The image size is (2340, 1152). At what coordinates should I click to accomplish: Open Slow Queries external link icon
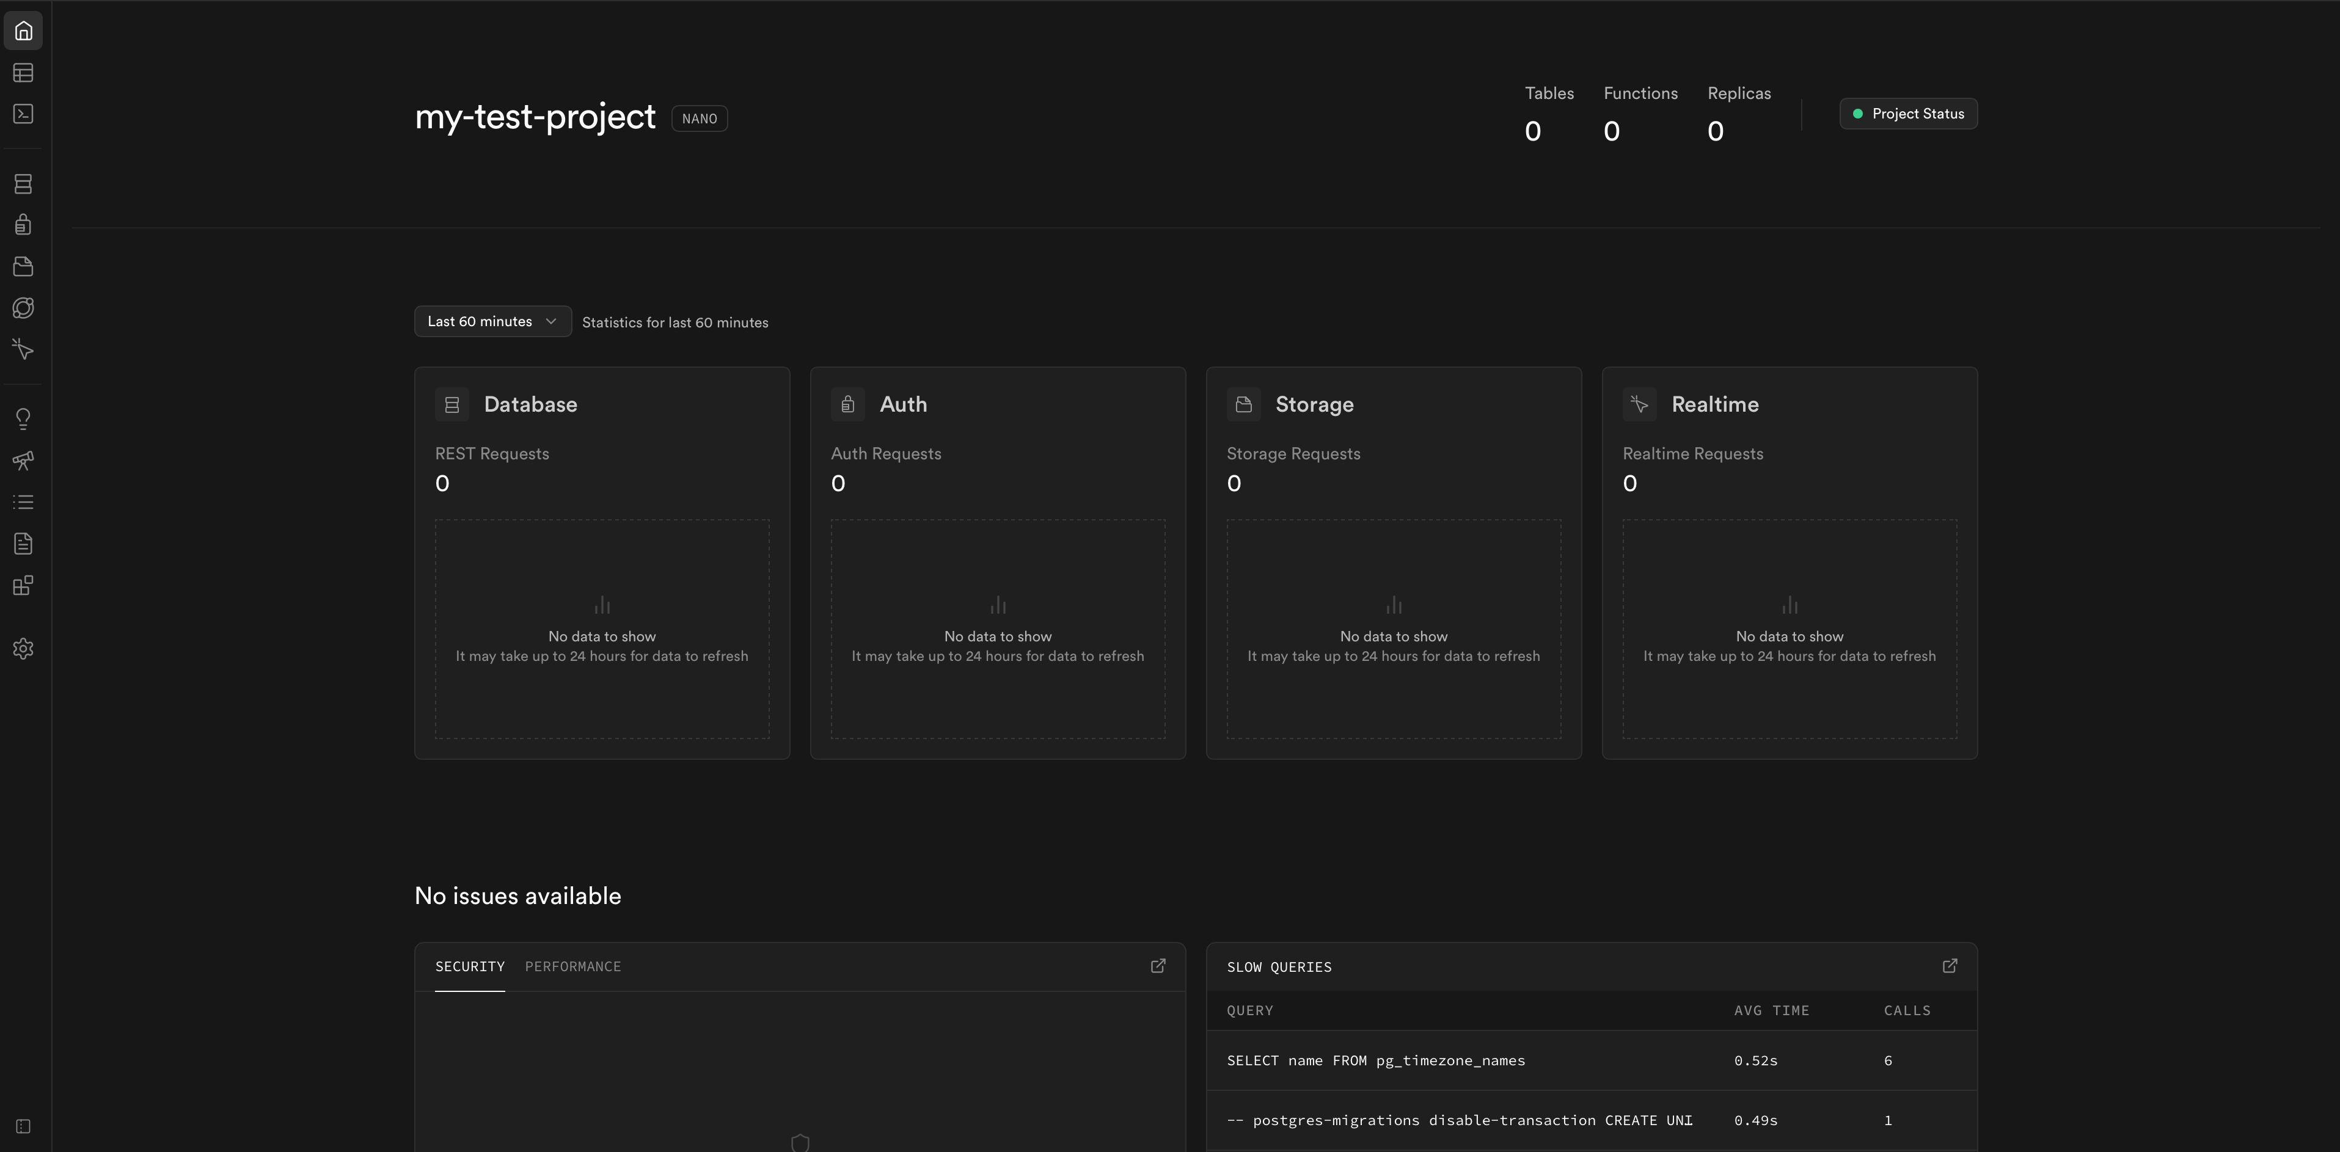point(1950,967)
